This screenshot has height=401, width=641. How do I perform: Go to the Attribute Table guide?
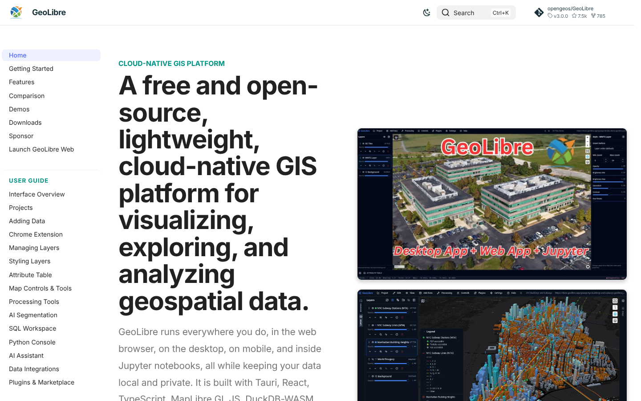[x=31, y=275]
